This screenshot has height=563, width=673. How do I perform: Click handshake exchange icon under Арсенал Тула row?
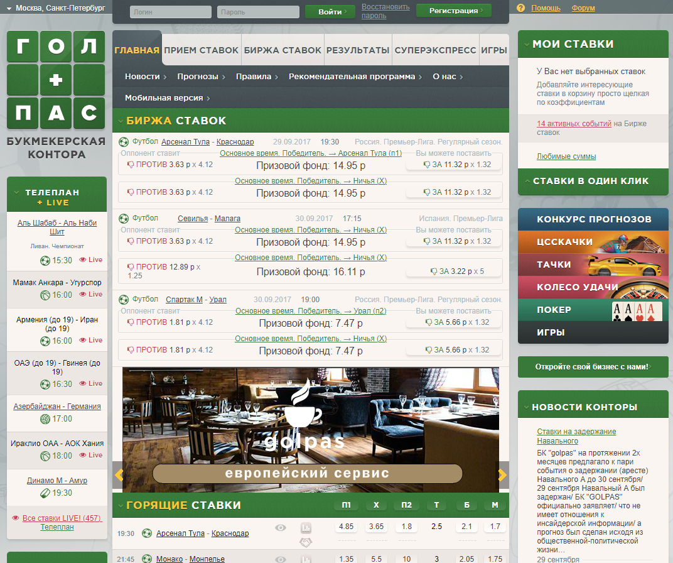[306, 543]
